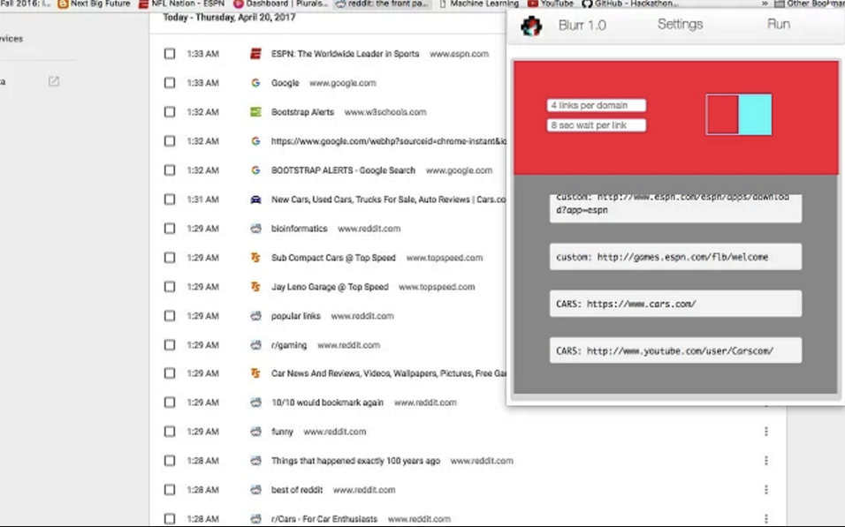
Task: Check the popular links reddit entry
Action: click(x=169, y=315)
